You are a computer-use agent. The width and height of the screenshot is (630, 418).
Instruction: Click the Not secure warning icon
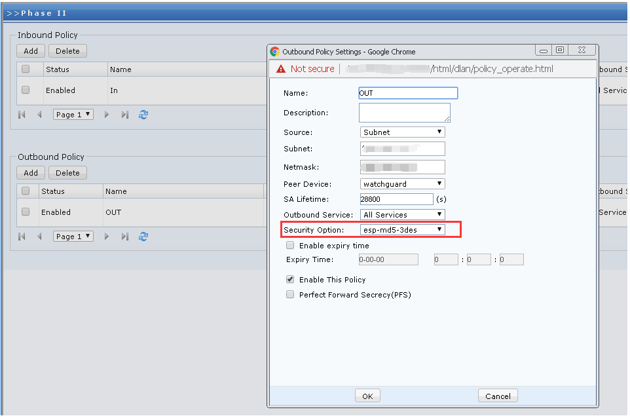281,69
